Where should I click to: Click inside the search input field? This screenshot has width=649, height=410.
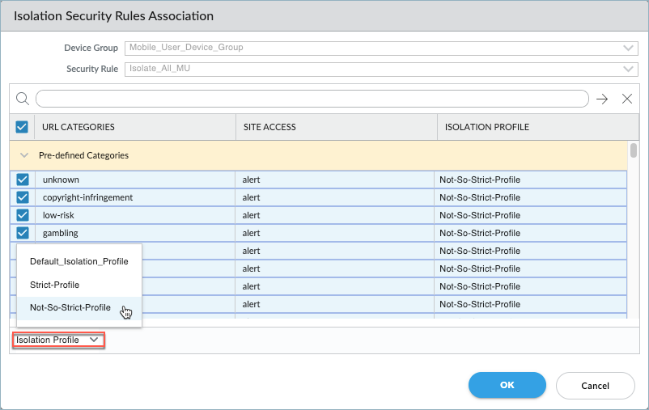(312, 99)
